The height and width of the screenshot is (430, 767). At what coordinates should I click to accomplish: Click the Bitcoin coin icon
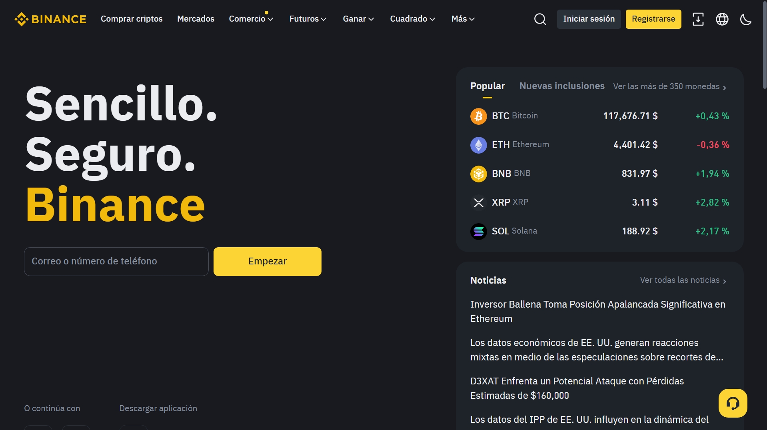click(x=478, y=116)
